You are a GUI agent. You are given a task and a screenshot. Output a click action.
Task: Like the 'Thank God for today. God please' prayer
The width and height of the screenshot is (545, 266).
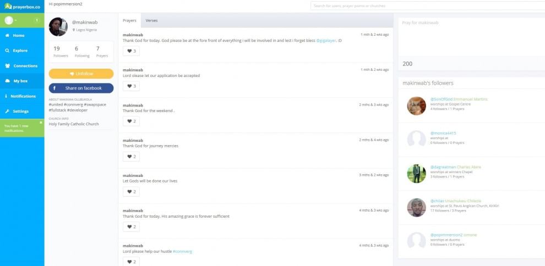[x=131, y=51]
